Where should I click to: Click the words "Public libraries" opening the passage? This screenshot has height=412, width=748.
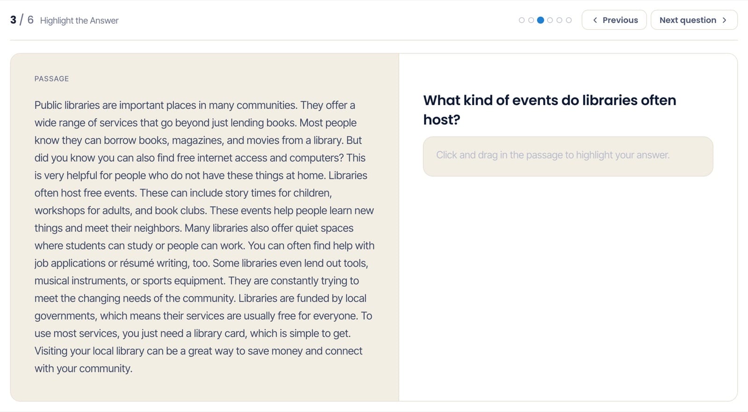click(x=67, y=105)
